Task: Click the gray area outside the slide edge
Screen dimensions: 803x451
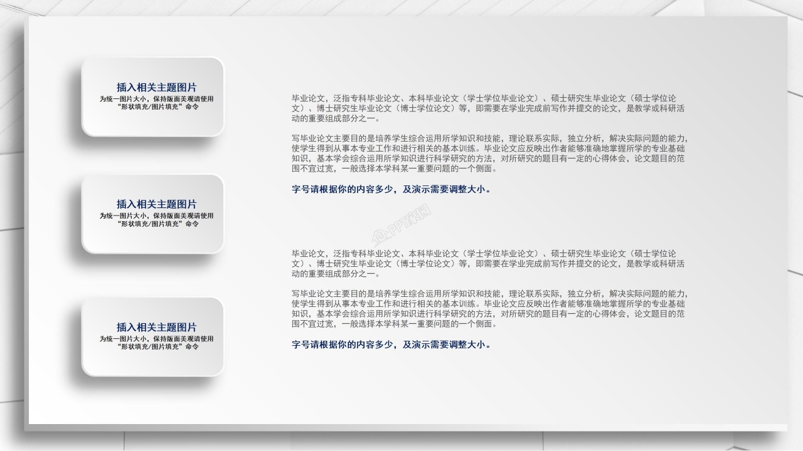Action: [x=13, y=225]
